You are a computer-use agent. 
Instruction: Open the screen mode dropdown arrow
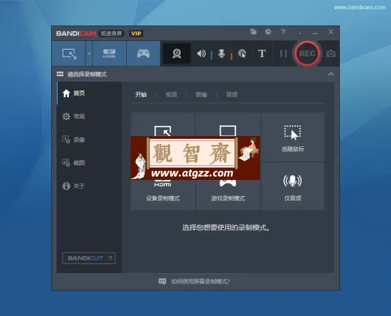click(89, 54)
